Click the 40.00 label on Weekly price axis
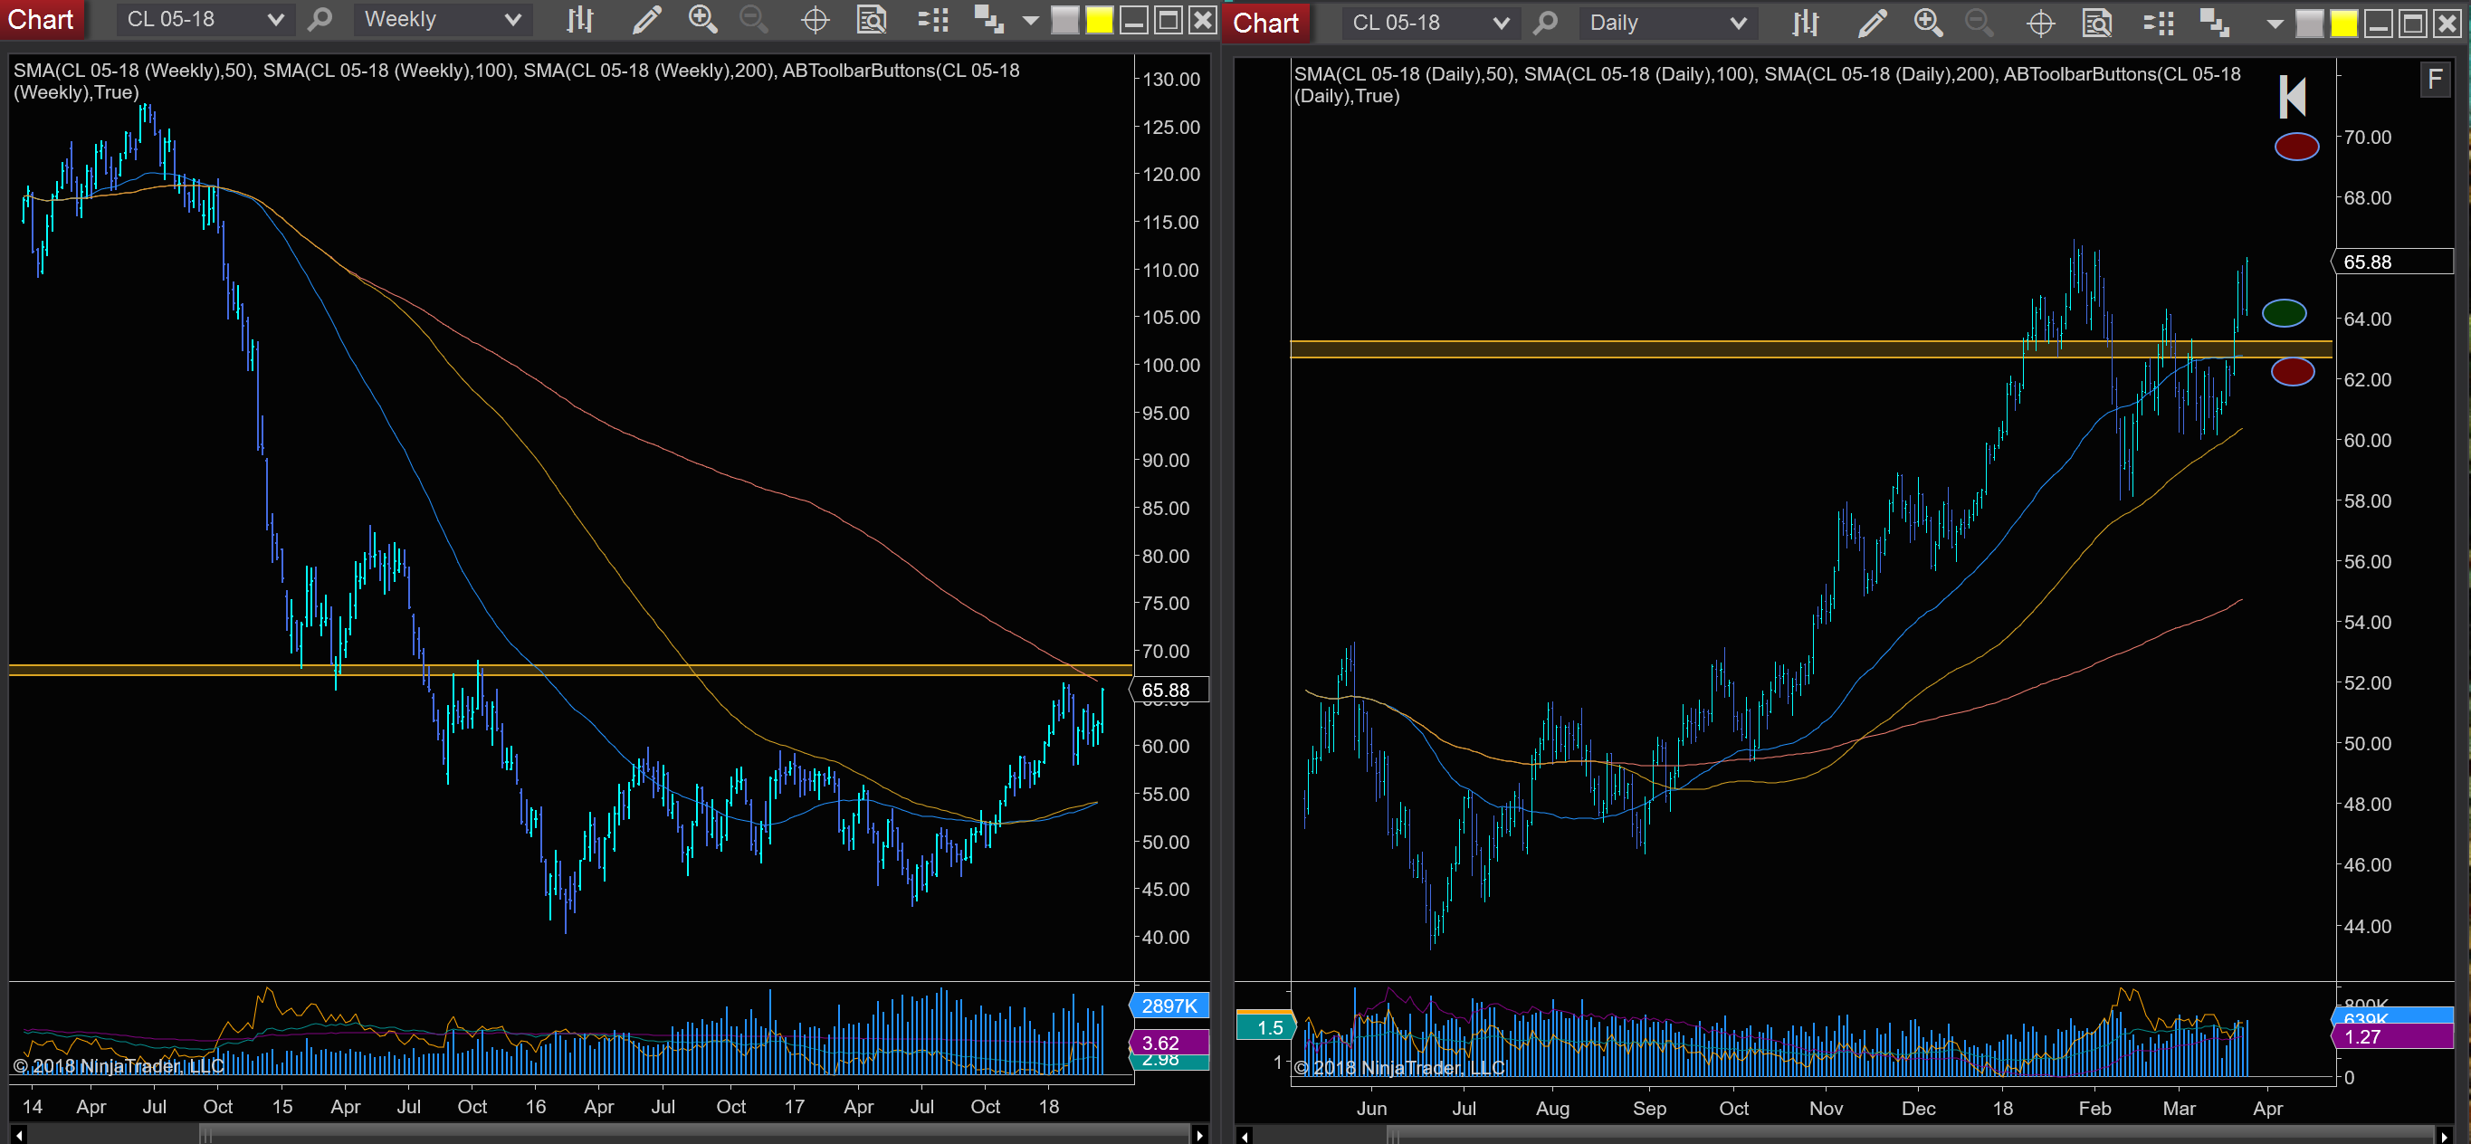The width and height of the screenshot is (2471, 1144). point(1165,937)
